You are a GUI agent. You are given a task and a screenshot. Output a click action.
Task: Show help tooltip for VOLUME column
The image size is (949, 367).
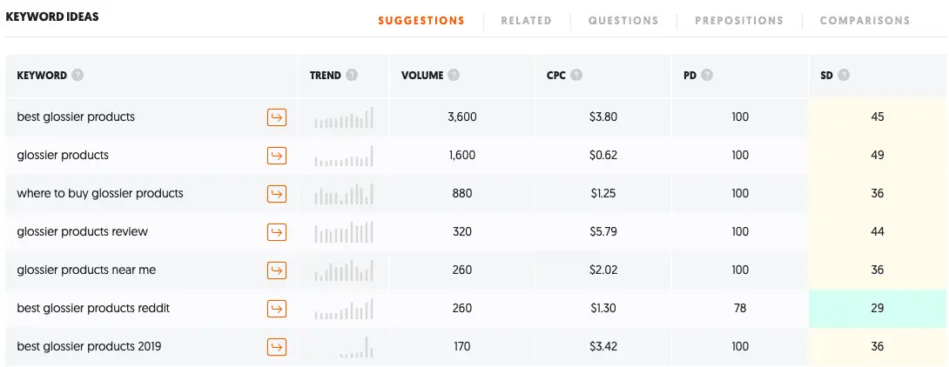pyautogui.click(x=454, y=76)
